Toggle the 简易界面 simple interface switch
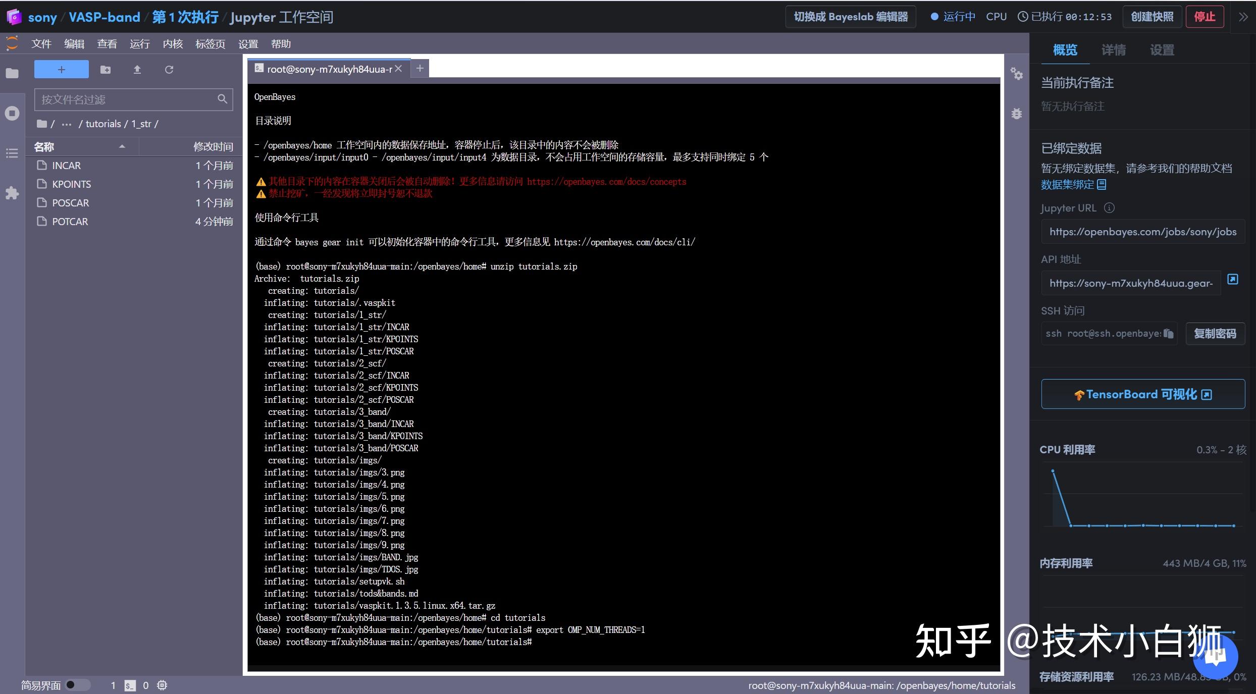 pos(77,685)
